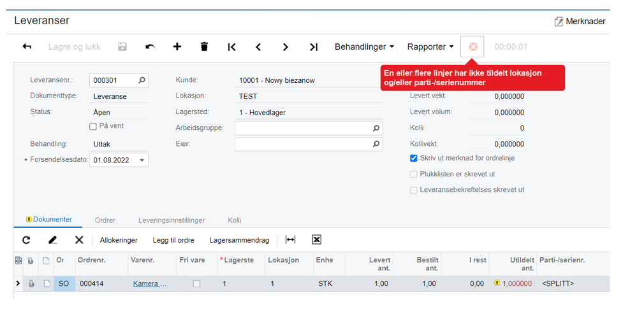Open the Leveringsinnstillinger tab
The image size is (637, 314).
[172, 220]
